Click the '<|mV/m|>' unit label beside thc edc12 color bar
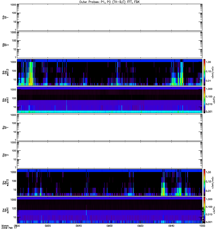 213,183
